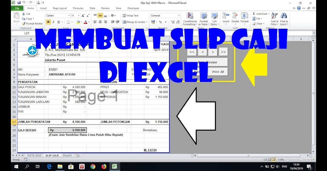This screenshot has height=171, width=327.
Task: Align text left in cell
Action: tap(95, 22)
